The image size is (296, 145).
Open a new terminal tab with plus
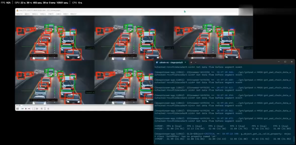point(191,62)
